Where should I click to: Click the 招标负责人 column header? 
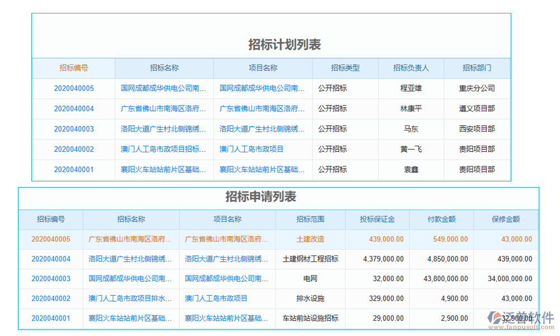coord(411,68)
